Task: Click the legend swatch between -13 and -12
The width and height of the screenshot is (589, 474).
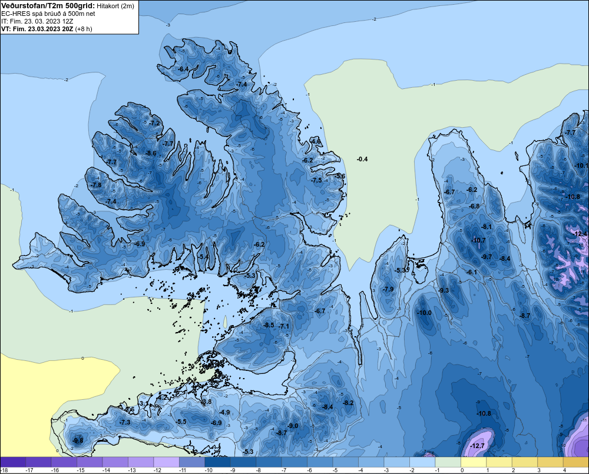Action: click(141, 462)
